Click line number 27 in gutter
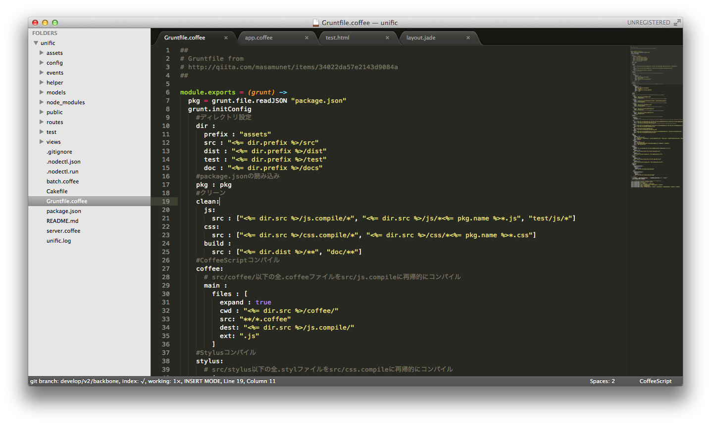 click(x=166, y=268)
